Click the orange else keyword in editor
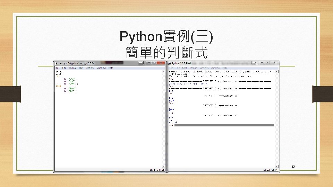 [58, 86]
